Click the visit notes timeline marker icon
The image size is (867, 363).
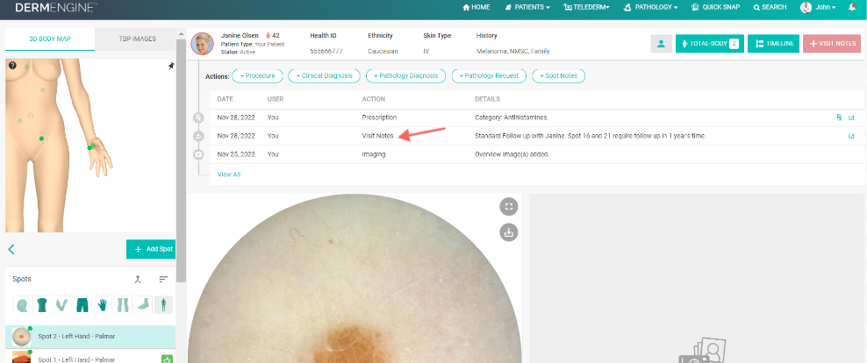point(198,136)
